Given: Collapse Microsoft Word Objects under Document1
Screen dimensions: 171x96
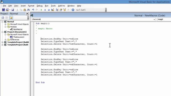Looking at the screenshot, I should click(5, 34).
